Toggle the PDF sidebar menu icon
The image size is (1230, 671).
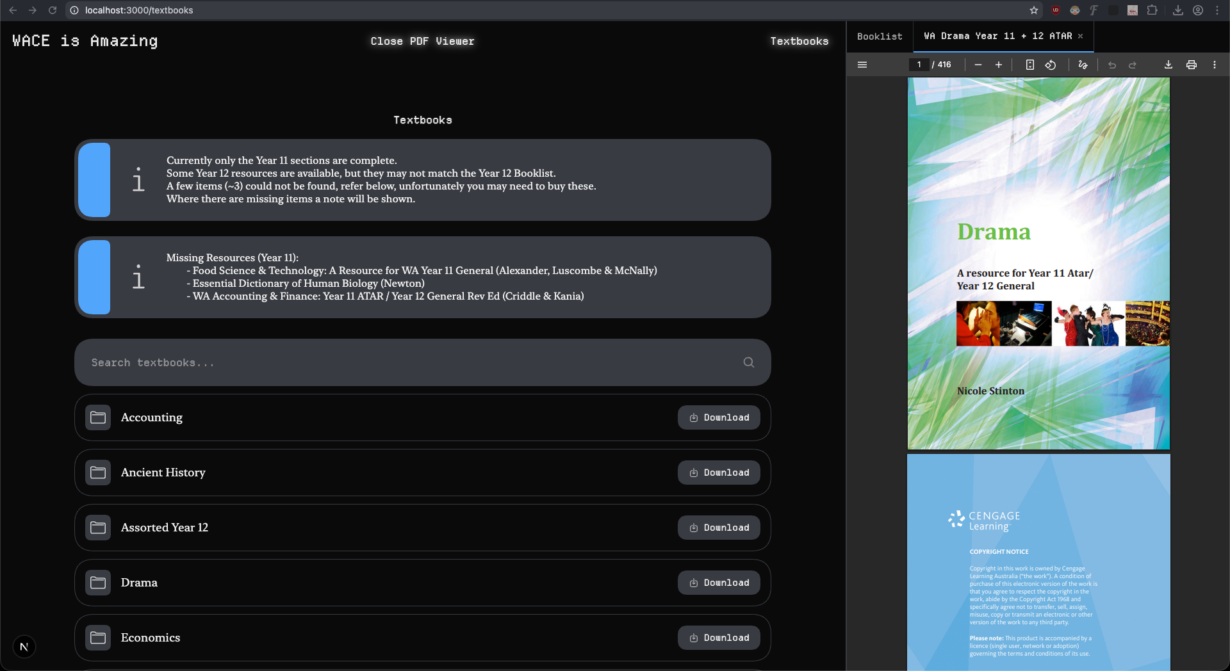click(862, 65)
